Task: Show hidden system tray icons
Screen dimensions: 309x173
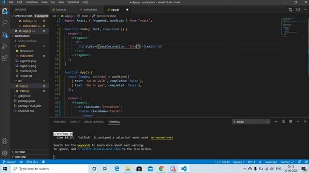Action: click(245, 169)
